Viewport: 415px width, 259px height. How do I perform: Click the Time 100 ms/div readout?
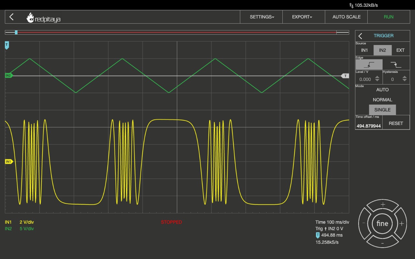click(x=332, y=222)
